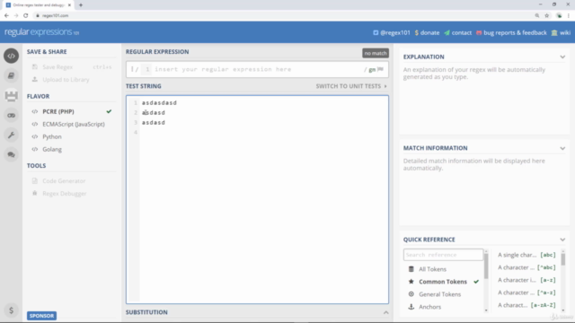This screenshot has height=323, width=575.
Task: Click the [^a-z] token entry
Action: tap(526, 292)
